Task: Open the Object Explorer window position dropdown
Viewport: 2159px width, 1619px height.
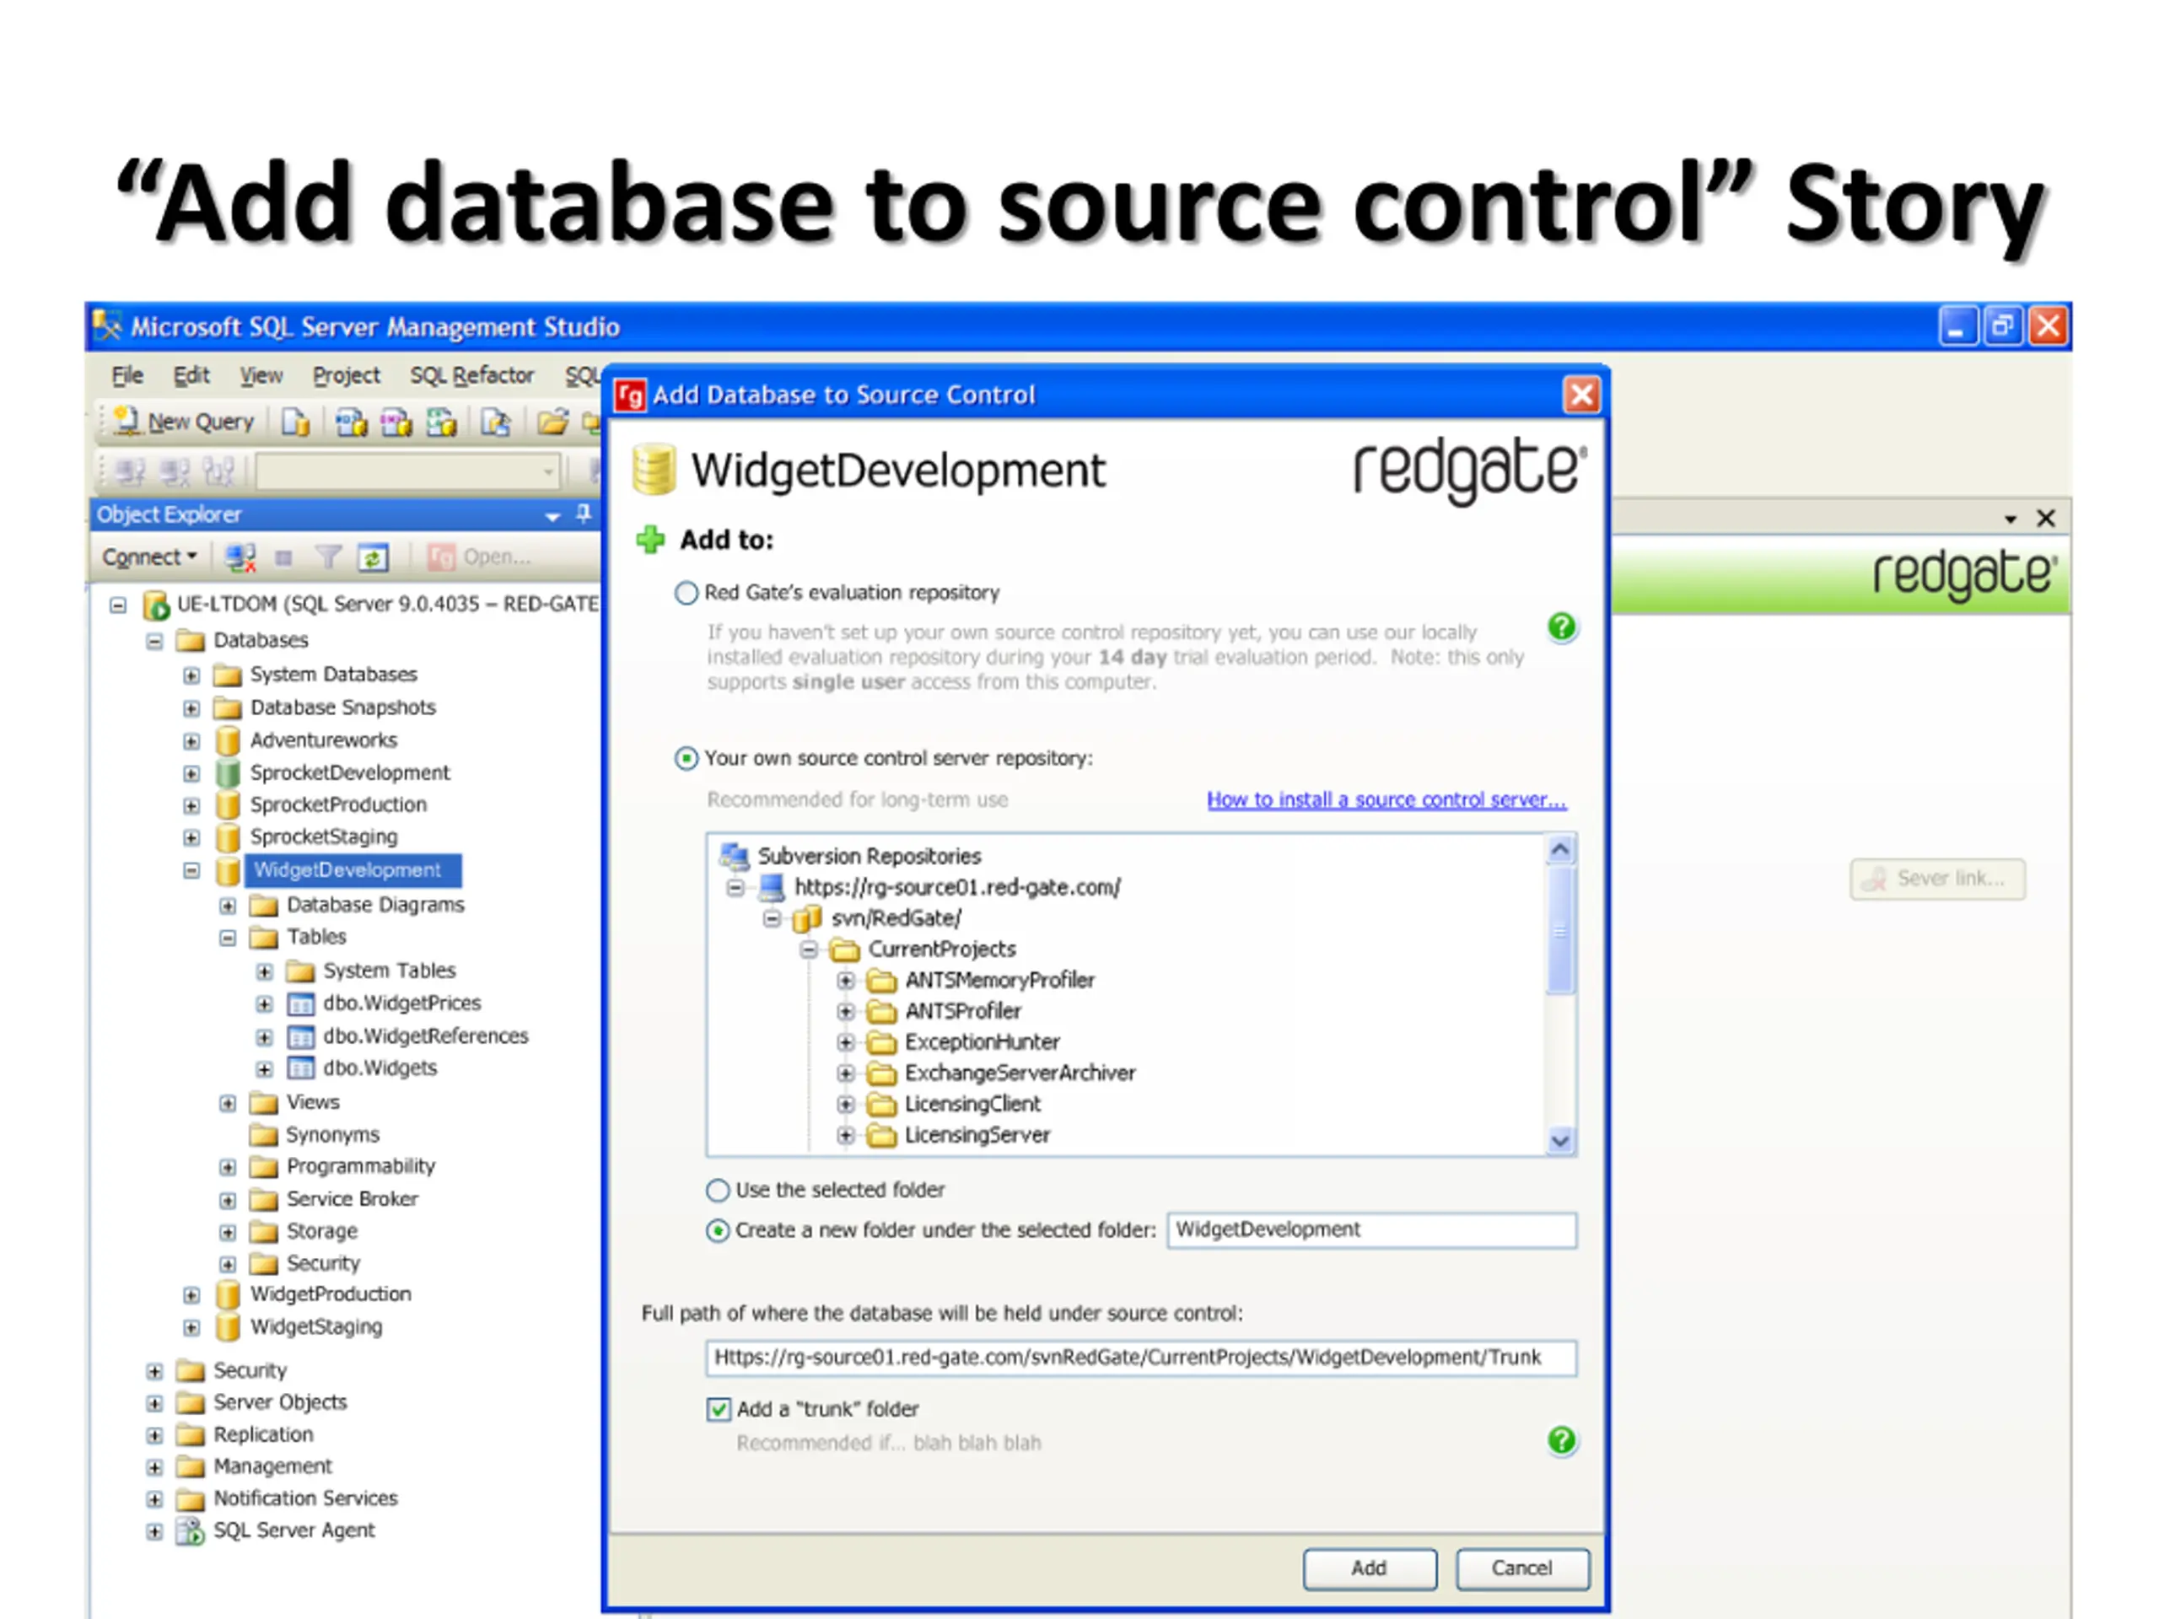Action: (552, 516)
